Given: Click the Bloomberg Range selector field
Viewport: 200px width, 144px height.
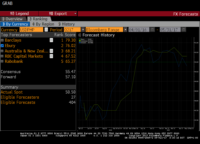Looking at the screenshot, I should tap(104, 30).
